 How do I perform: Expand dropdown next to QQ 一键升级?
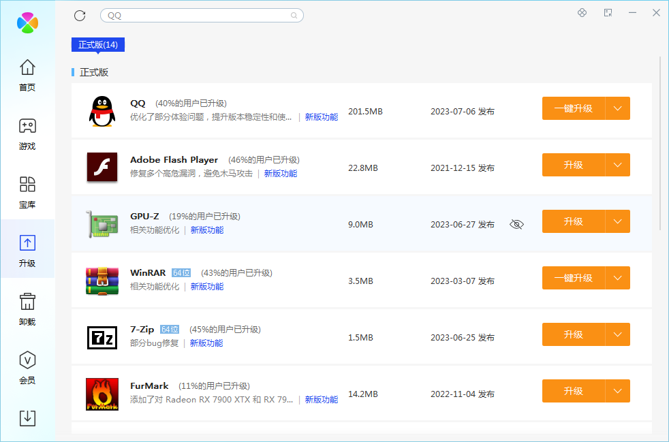coord(617,108)
